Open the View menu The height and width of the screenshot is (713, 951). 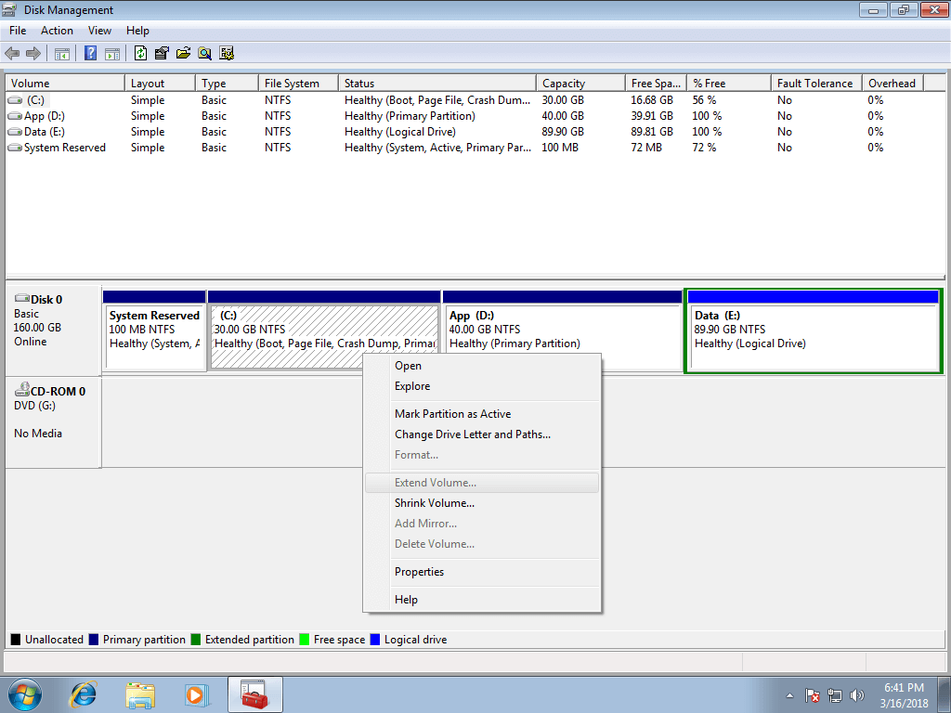tap(99, 30)
